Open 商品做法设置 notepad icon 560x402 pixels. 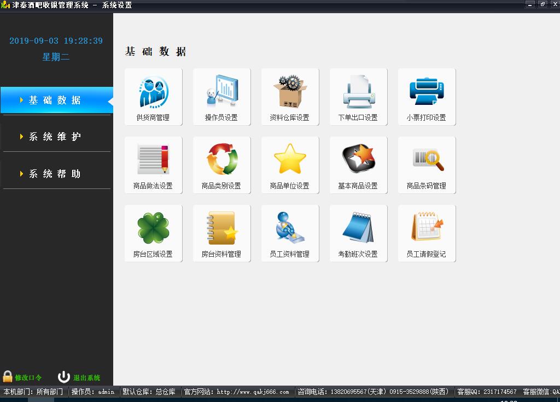point(153,162)
